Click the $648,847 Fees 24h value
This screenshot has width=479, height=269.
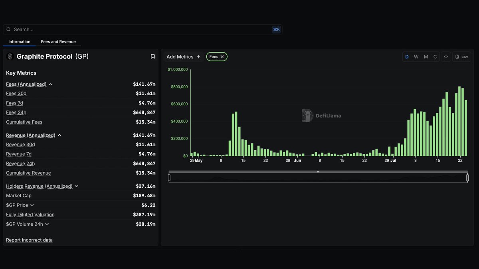[x=144, y=113]
